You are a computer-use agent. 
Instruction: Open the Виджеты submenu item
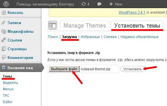(x=10, y=83)
